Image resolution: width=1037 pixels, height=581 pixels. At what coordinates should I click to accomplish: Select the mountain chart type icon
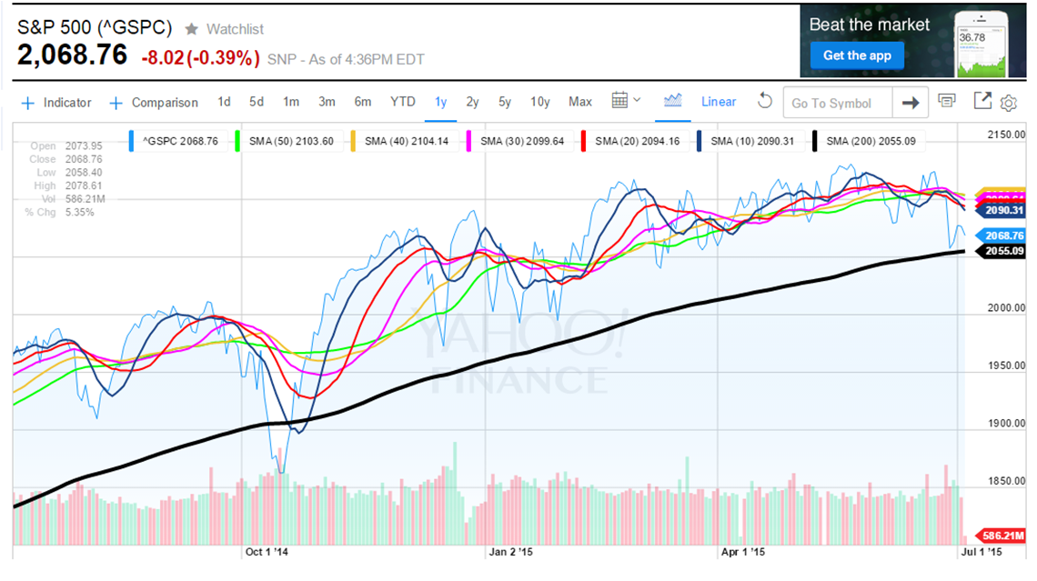pos(672,100)
